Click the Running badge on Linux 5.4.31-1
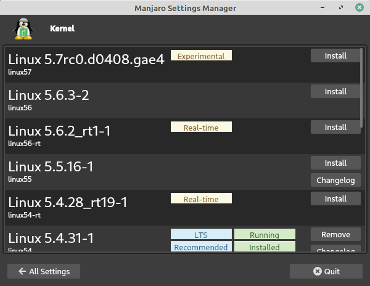370x286 pixels. click(265, 234)
